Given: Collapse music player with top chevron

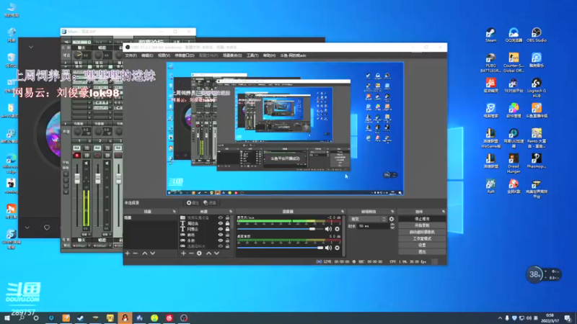Looking at the screenshot, I should point(31,47).
